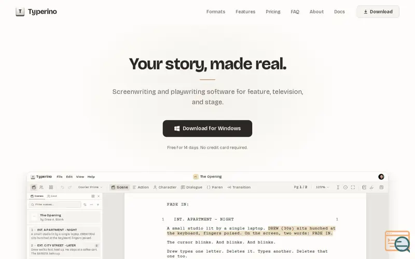The image size is (415, 259).
Task: Click the redo arrow icon
Action: (70, 187)
